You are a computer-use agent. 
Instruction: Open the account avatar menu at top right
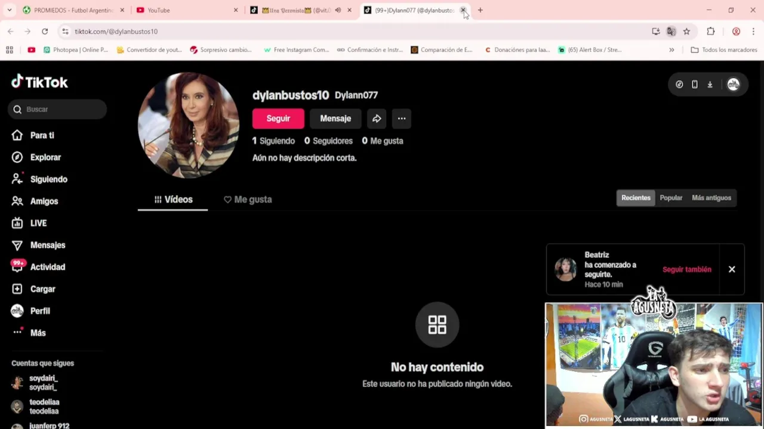point(733,85)
